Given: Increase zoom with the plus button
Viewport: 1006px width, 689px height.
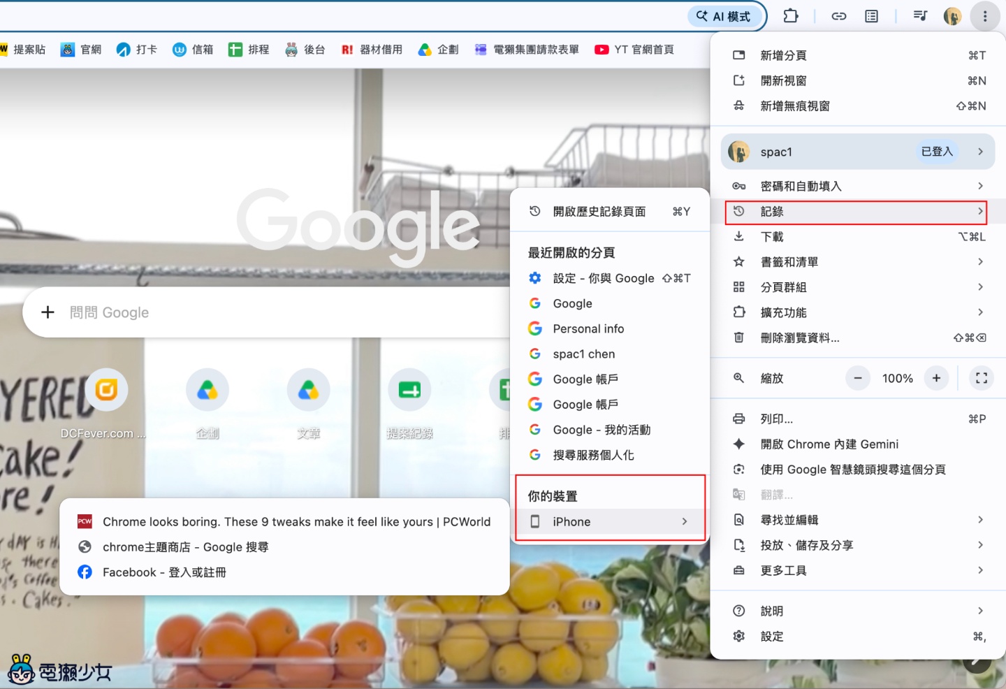Looking at the screenshot, I should [x=936, y=378].
